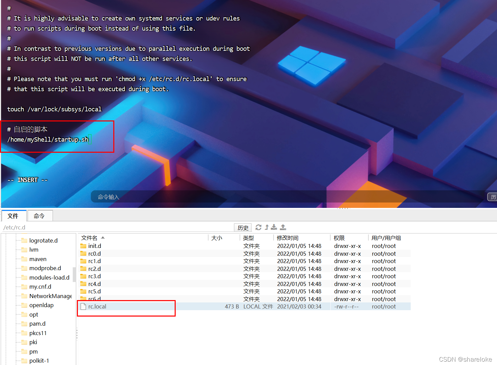The height and width of the screenshot is (365, 497).
Task: Open the pm folder in tree
Action: point(33,352)
